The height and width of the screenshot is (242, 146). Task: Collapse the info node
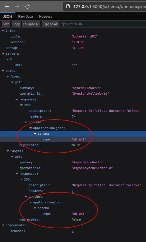[x=3, y=31]
